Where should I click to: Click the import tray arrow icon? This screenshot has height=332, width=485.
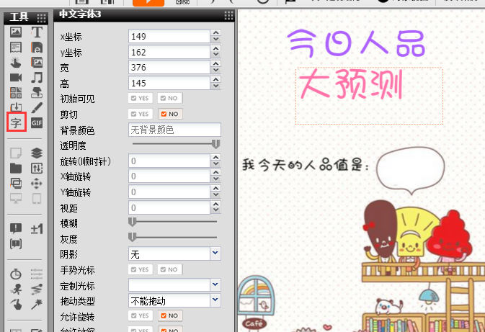(16, 107)
